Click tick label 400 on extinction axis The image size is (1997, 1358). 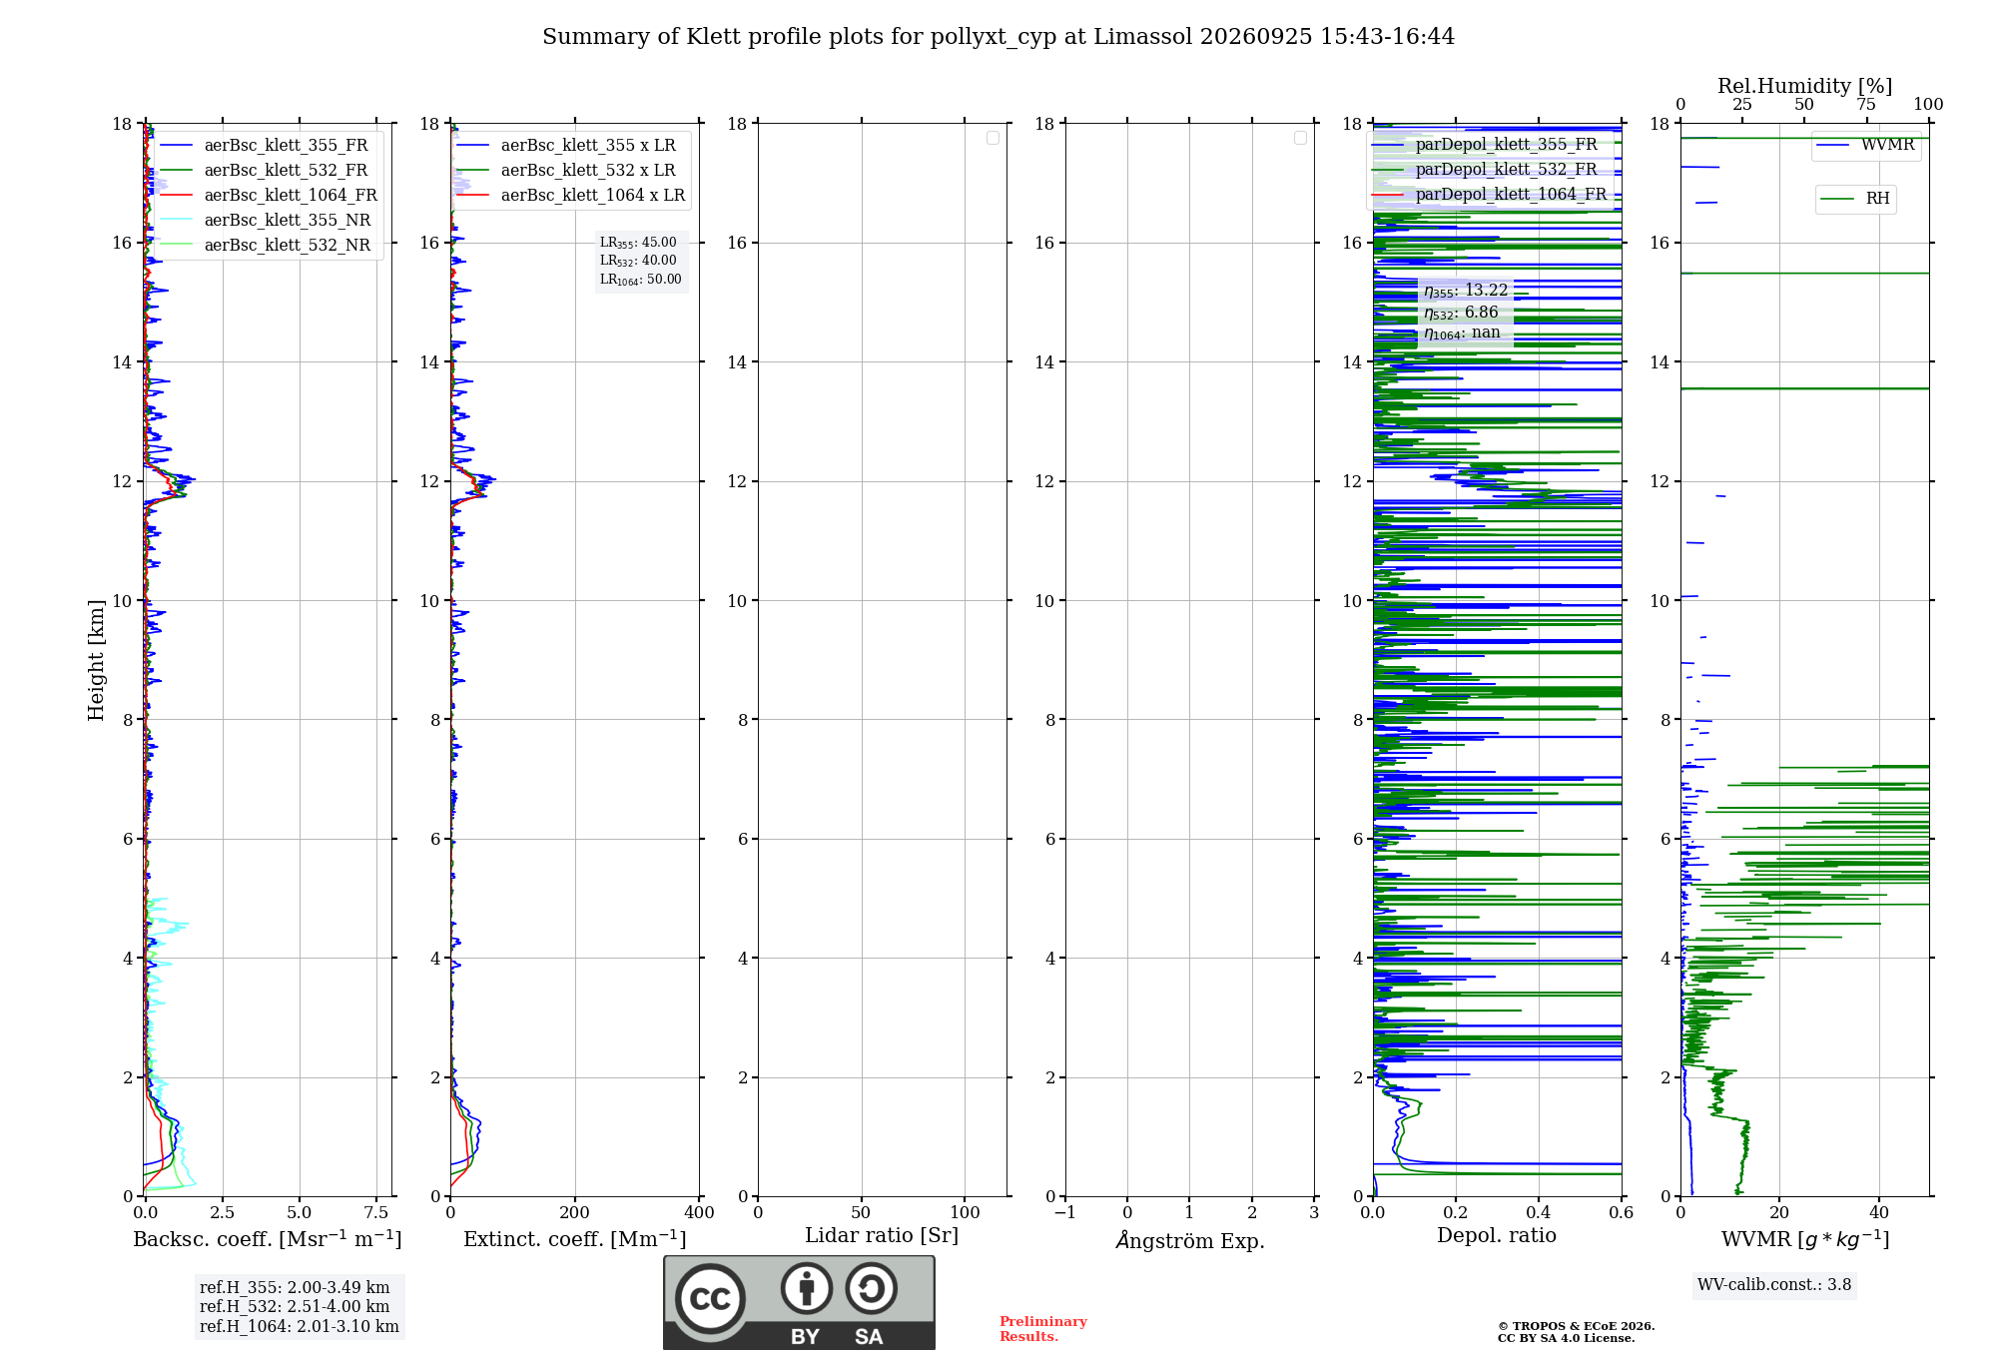click(699, 1212)
